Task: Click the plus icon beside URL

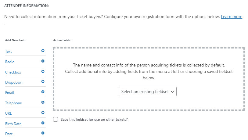Action: (43, 113)
